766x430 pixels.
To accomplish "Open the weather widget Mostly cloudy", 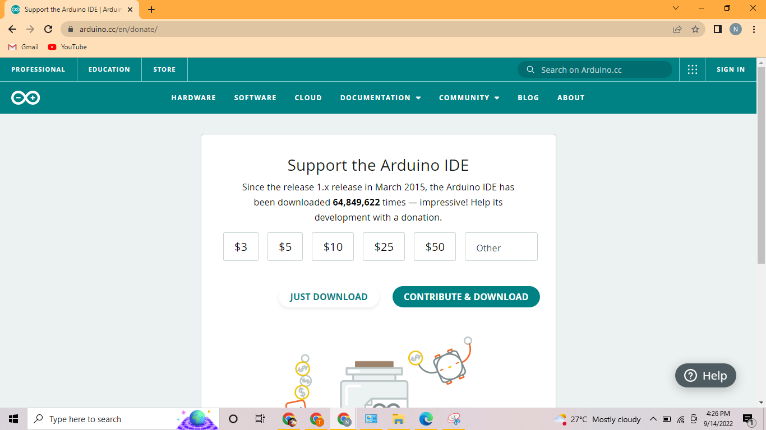I will (597, 419).
